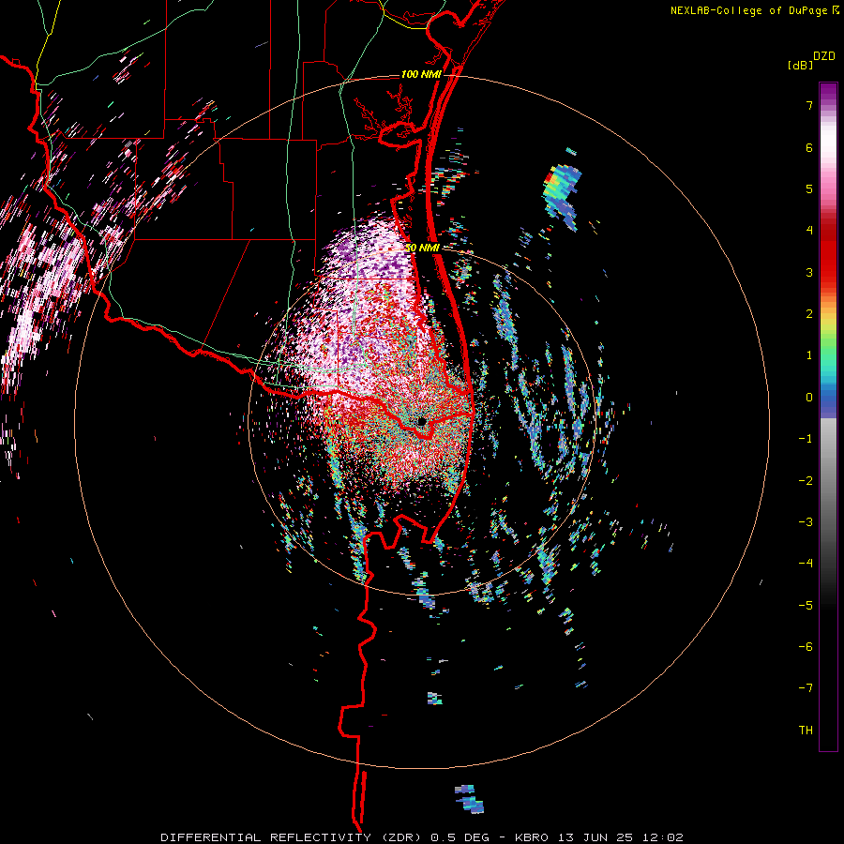Click the "[dB]" units label
The image size is (844, 844).
coord(800,65)
